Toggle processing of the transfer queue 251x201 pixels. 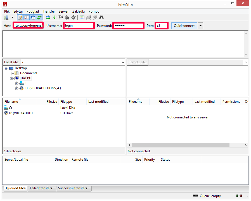[x=55, y=17]
